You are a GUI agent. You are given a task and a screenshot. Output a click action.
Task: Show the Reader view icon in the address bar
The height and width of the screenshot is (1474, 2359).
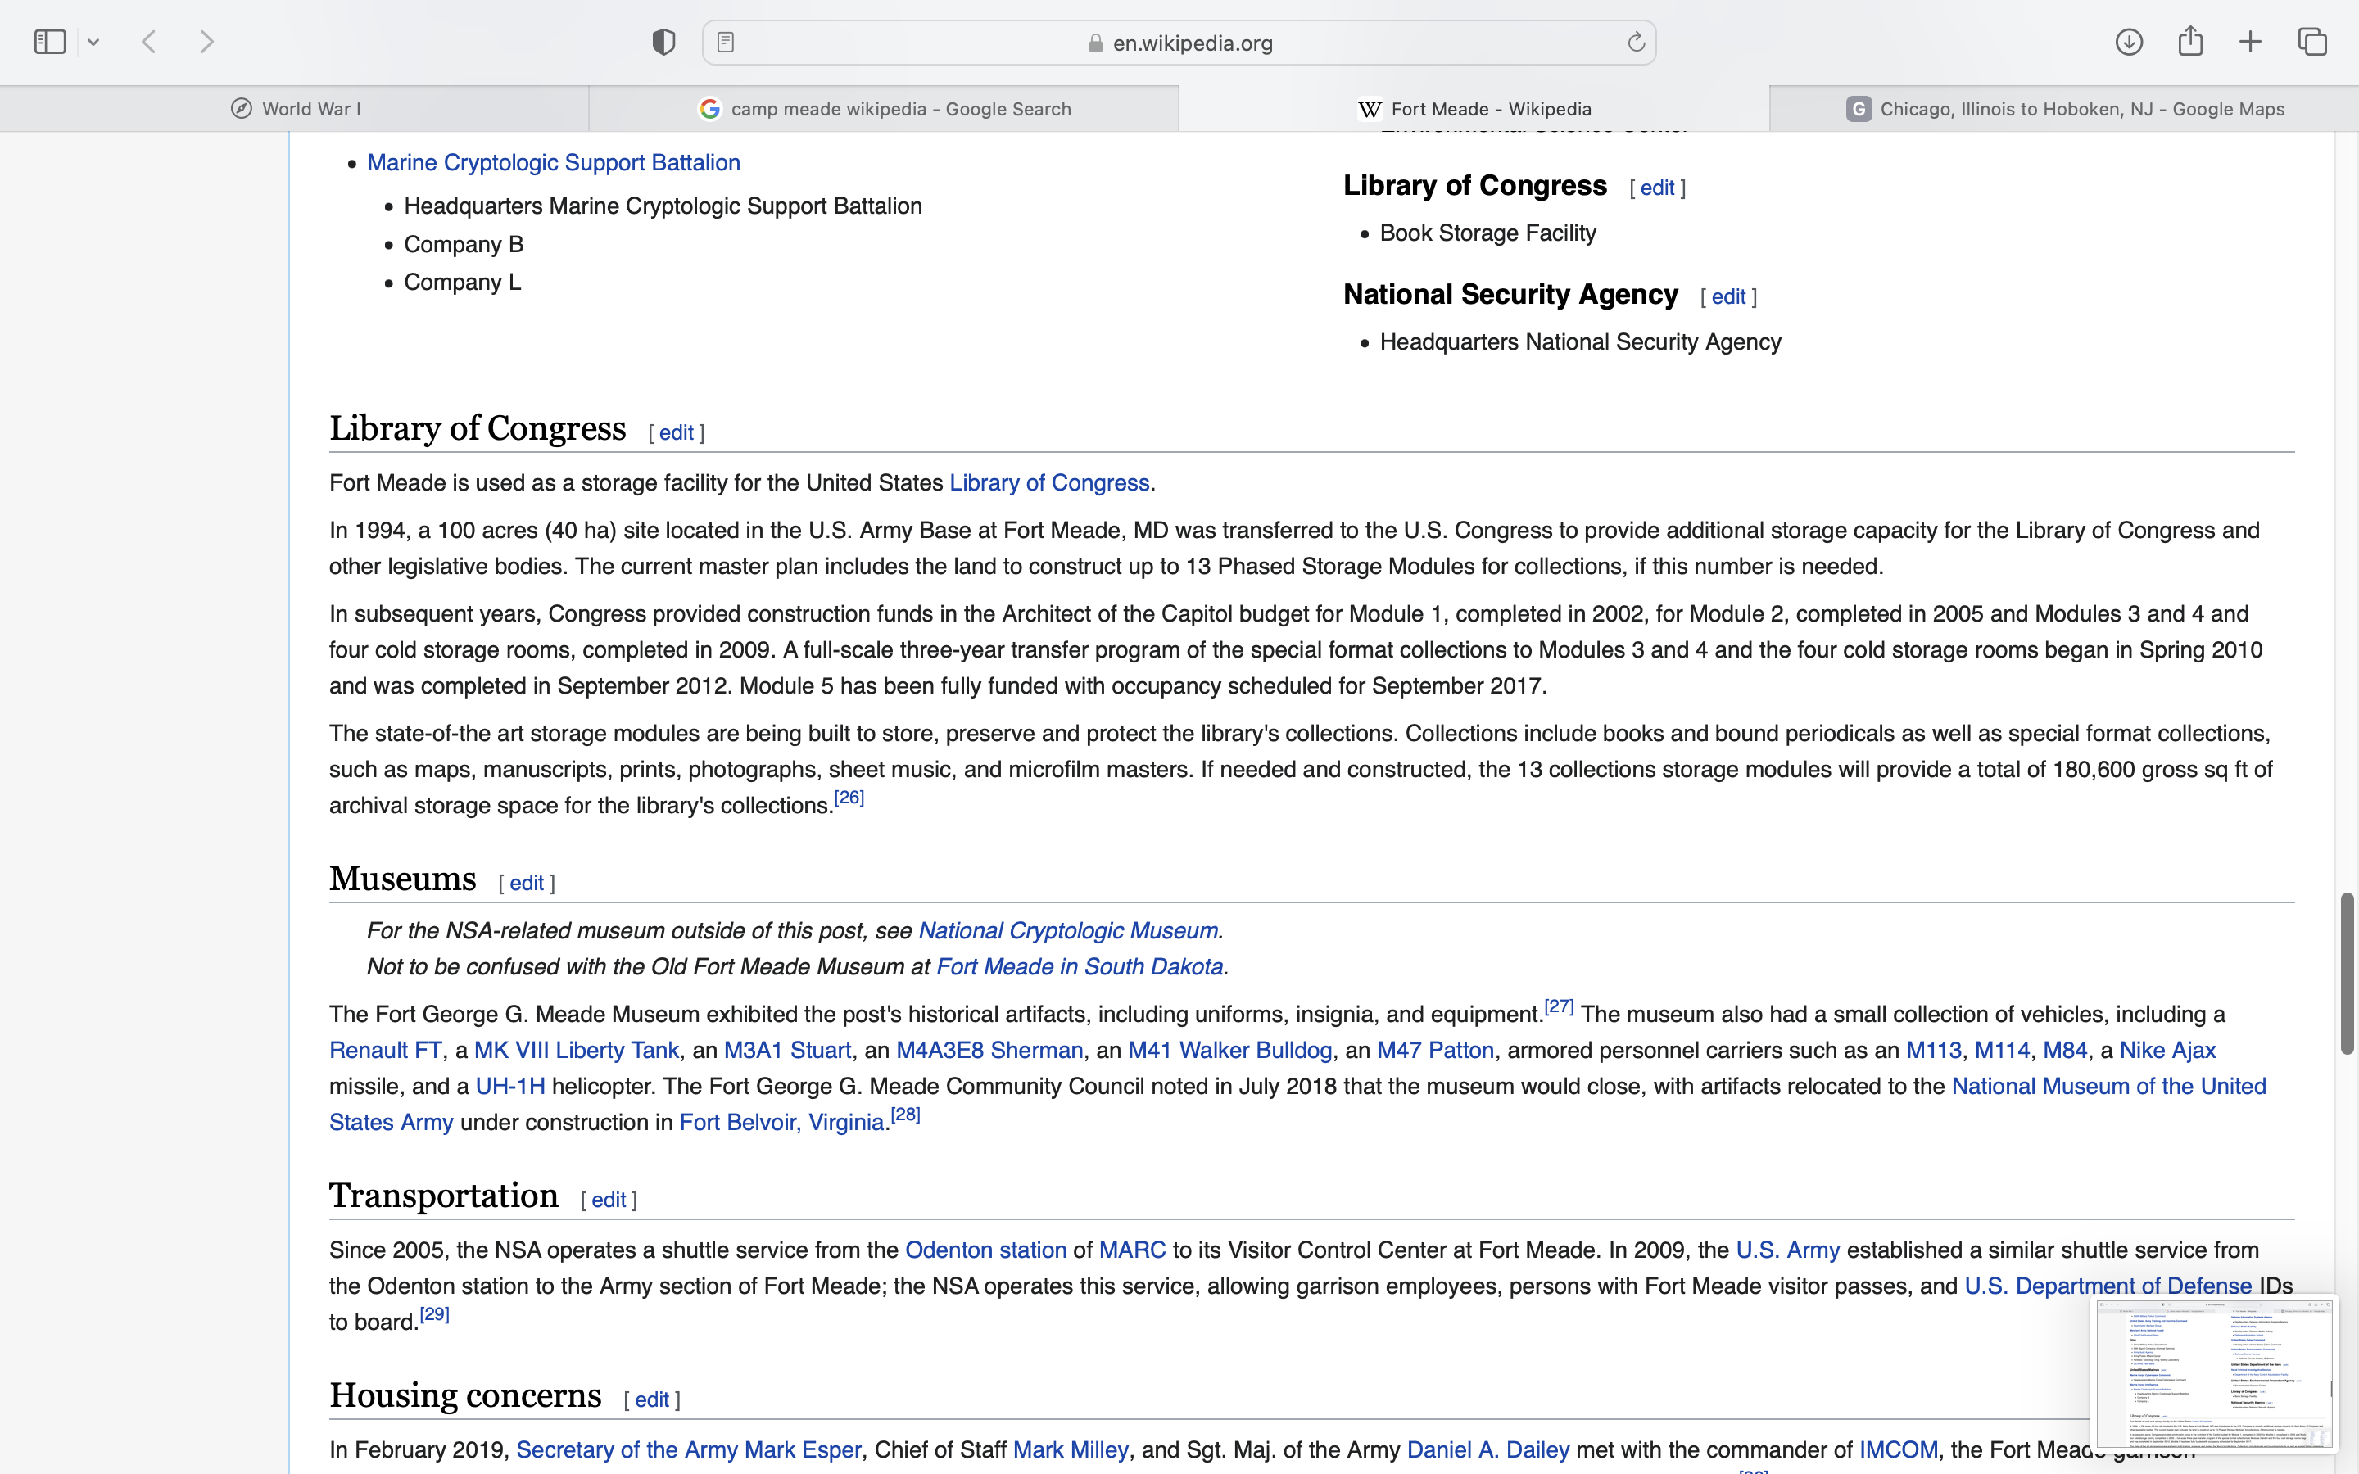coord(725,42)
